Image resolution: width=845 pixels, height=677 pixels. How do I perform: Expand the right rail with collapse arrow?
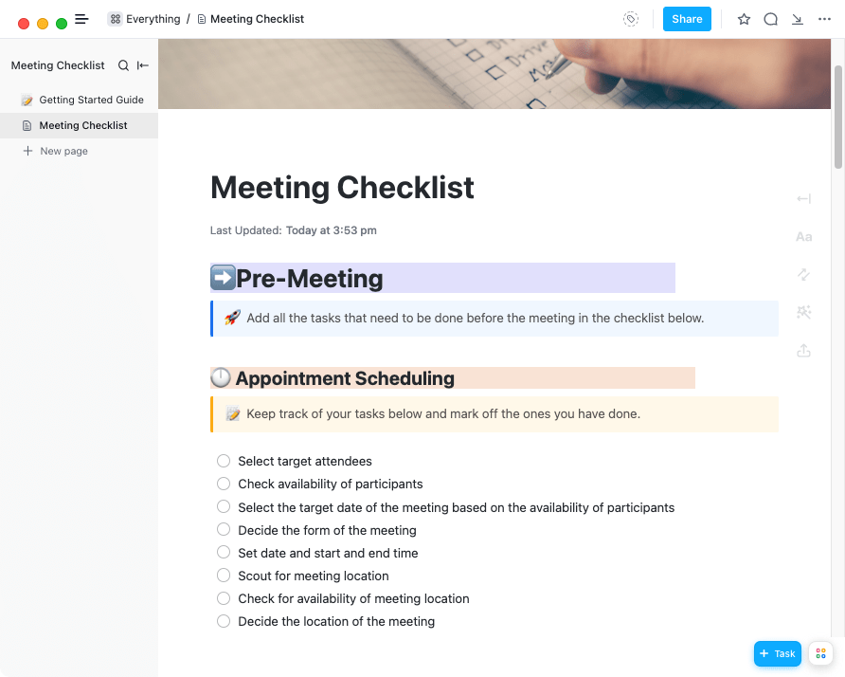tap(803, 199)
